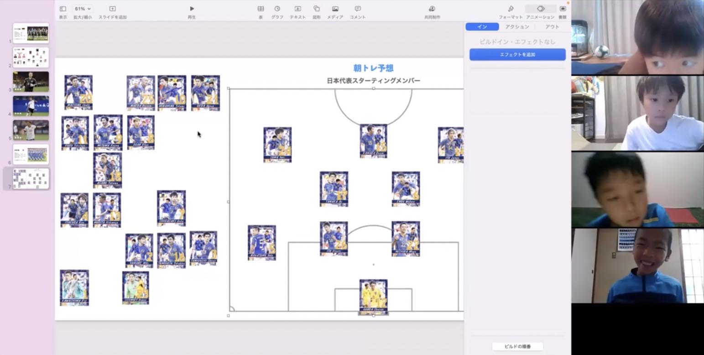
Task: Add a new slide (スライドを追加)
Action: coord(112,9)
